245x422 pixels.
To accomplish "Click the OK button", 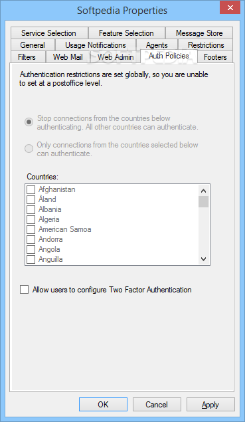I will tap(104, 405).
